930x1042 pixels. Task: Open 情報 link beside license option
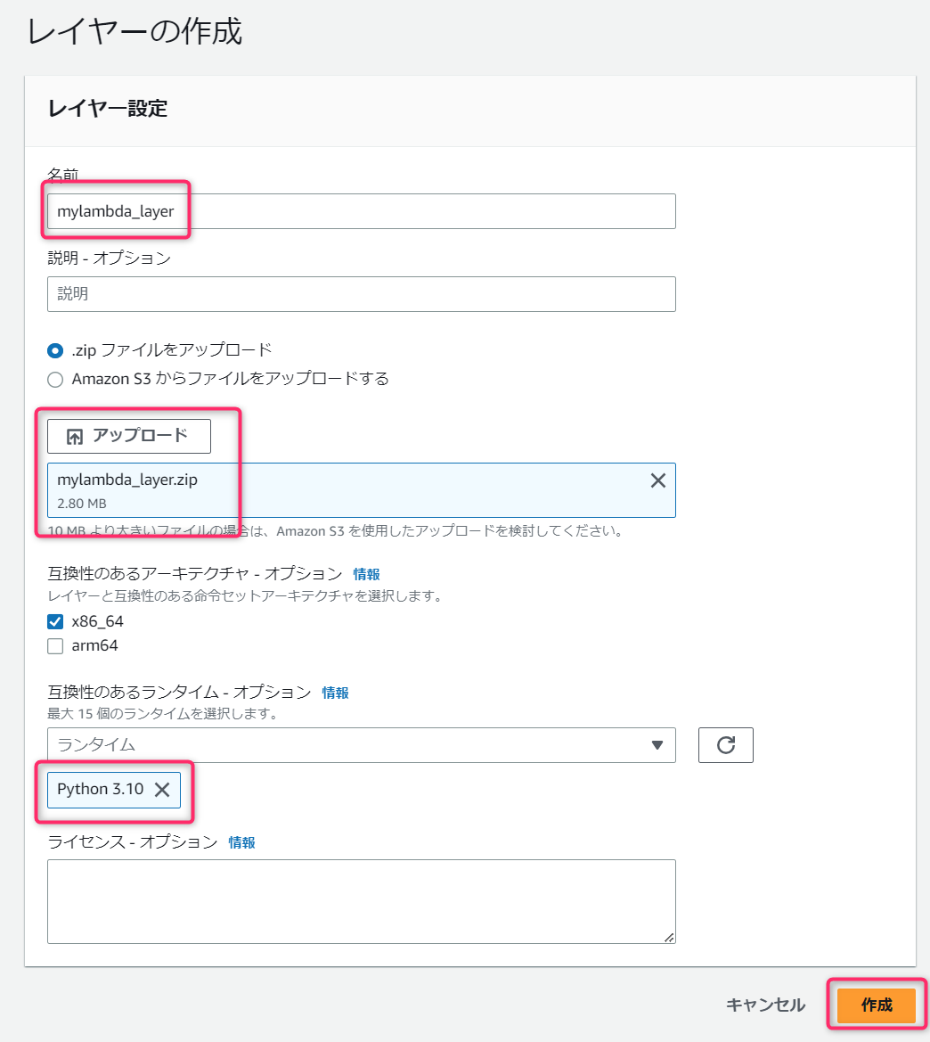pos(241,842)
